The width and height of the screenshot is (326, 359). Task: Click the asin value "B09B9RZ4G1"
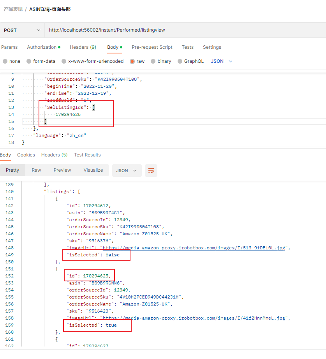click(x=106, y=213)
